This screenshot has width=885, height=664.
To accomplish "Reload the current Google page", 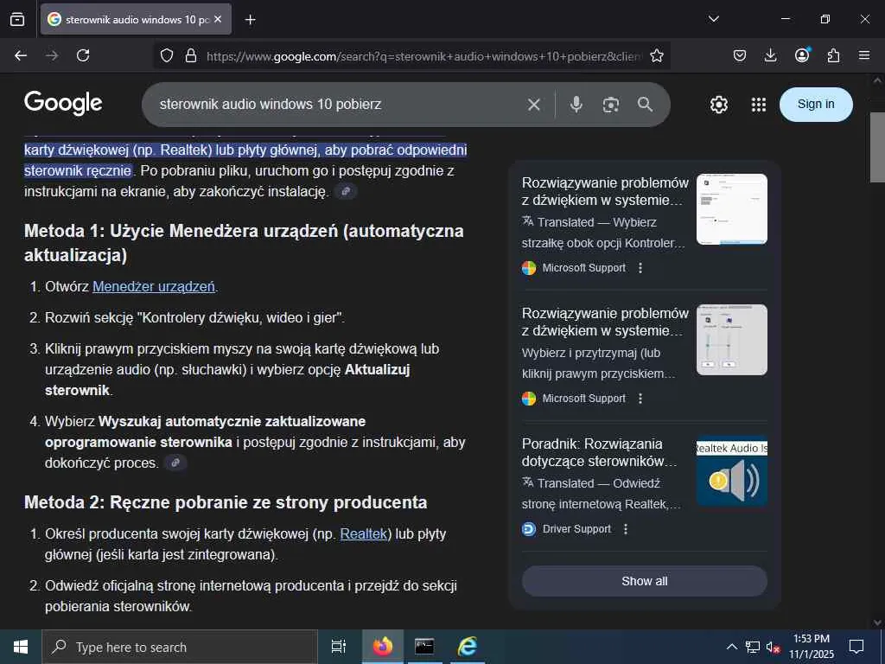I will [x=83, y=55].
